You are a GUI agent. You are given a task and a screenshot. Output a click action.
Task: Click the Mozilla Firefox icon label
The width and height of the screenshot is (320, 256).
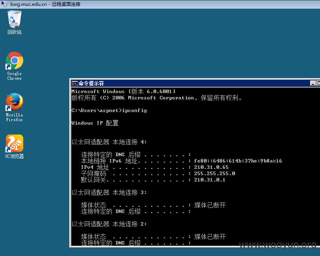pyautogui.click(x=14, y=117)
